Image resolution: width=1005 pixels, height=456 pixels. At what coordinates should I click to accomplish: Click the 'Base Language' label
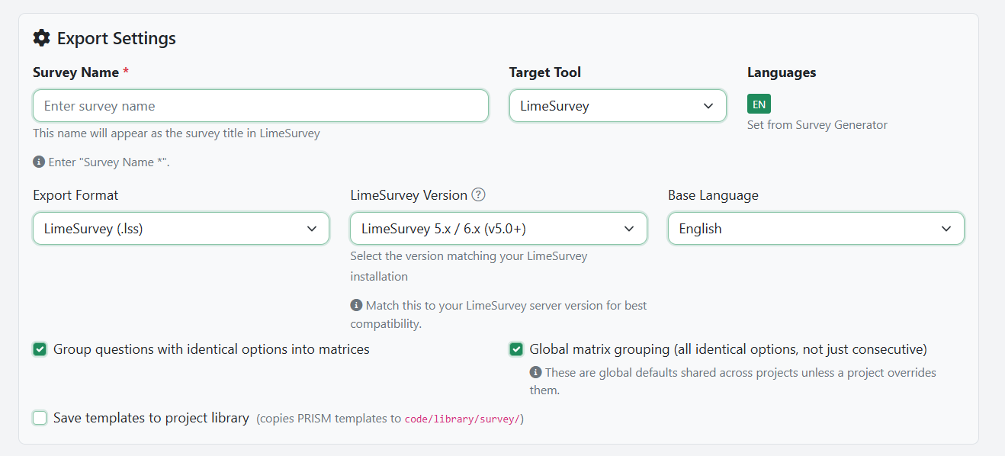(713, 195)
